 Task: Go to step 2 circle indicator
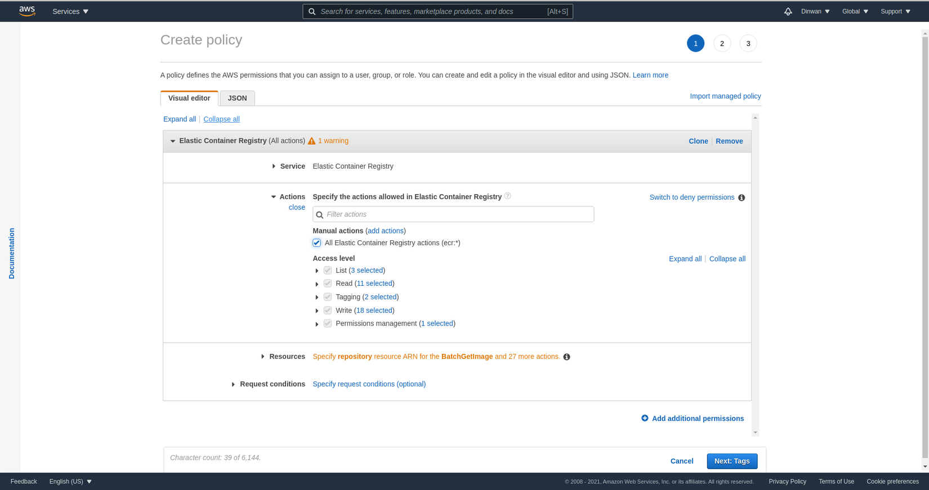tap(722, 43)
